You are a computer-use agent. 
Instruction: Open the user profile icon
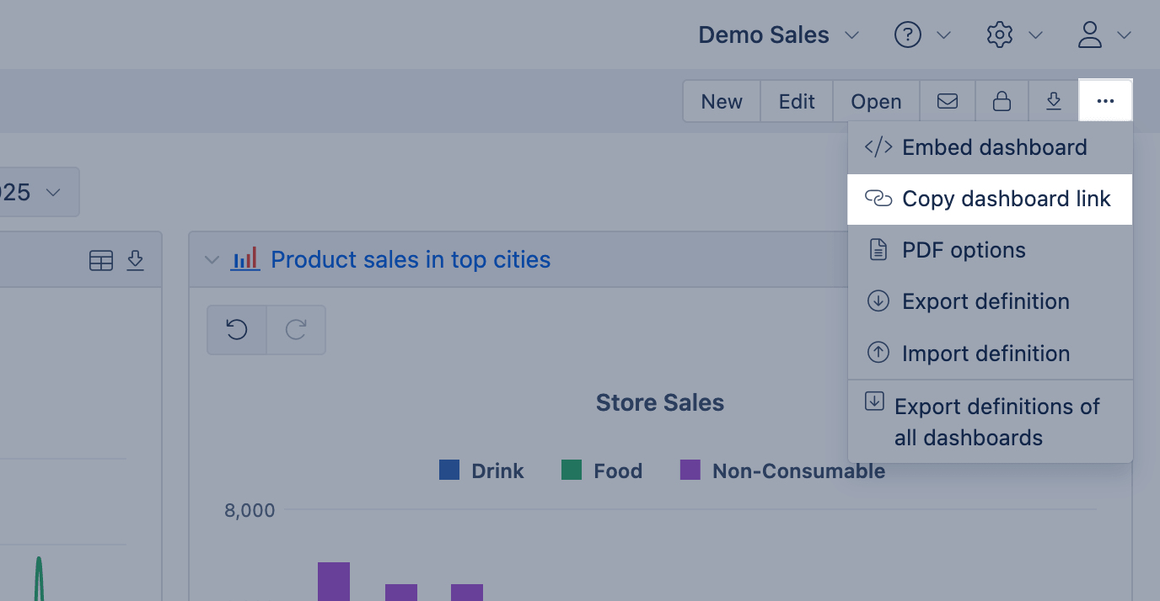click(x=1090, y=35)
